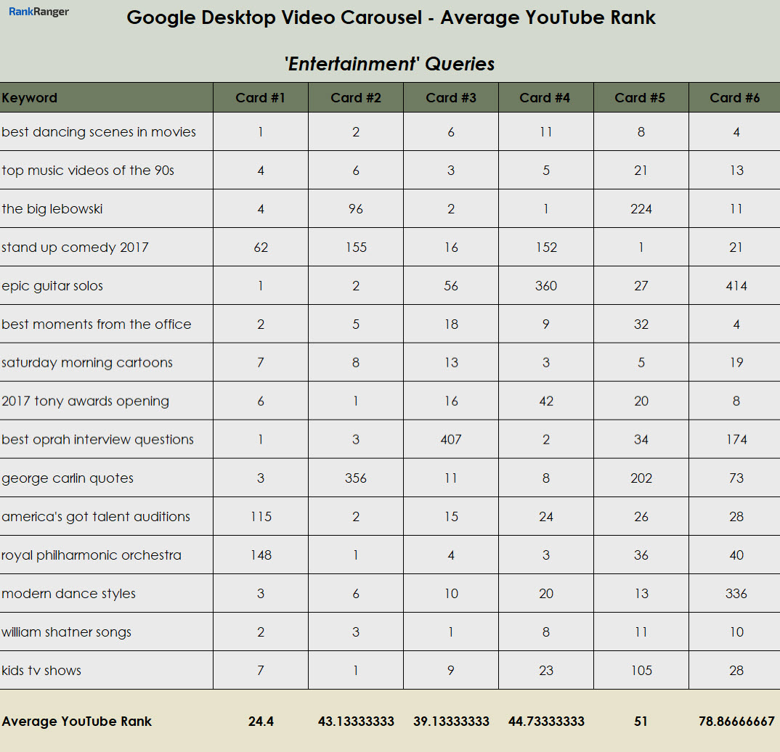
Task: Click the 'Average YouTube Rank' row label
Action: [77, 722]
